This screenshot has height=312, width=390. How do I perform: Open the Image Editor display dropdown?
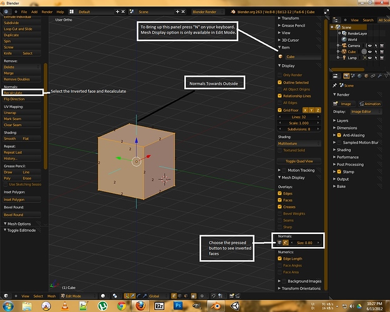[366, 112]
